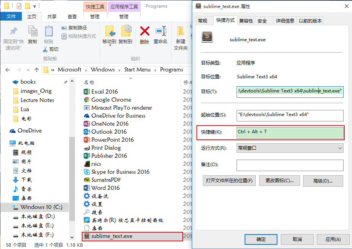Viewport: 352px width, 249px height.
Task: Click the Copy to (复制到) icon
Action: tap(127, 31)
